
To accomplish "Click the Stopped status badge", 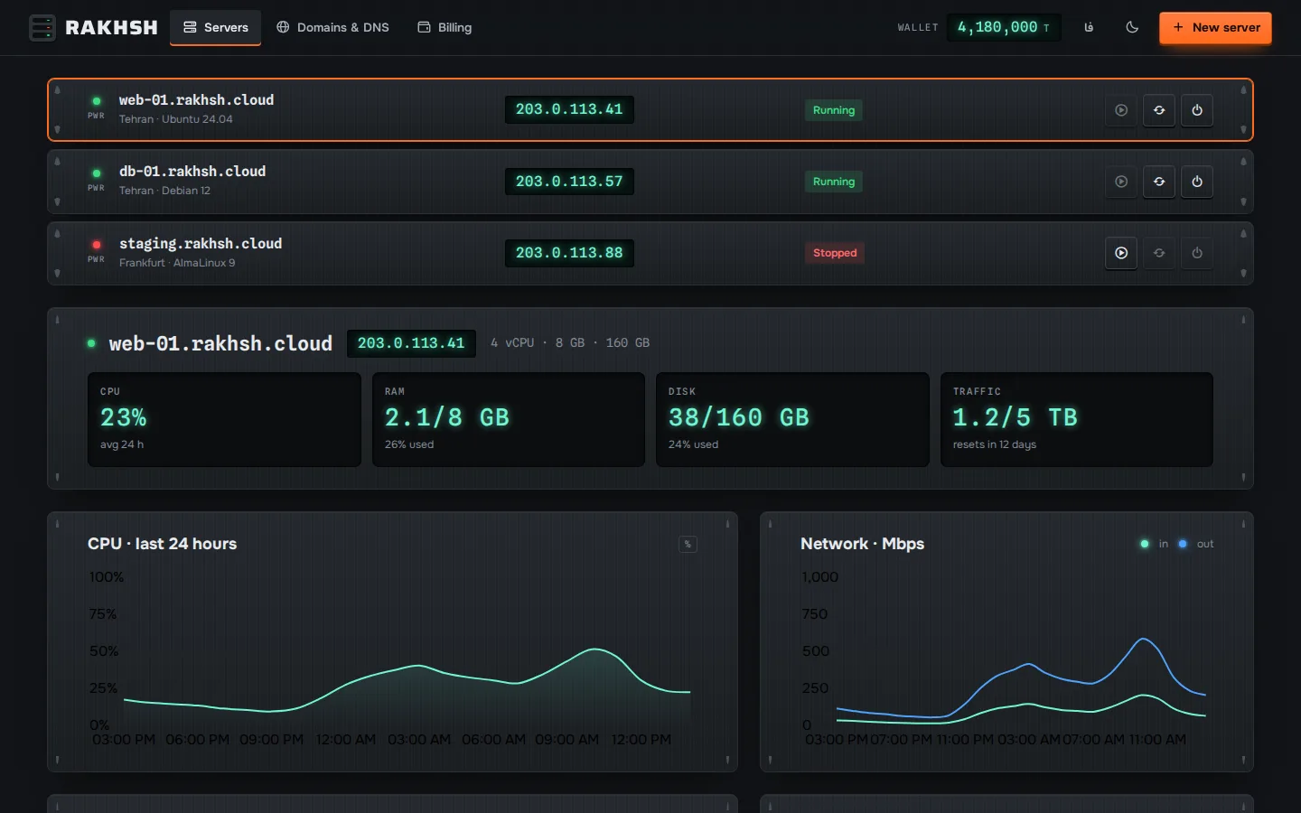I will pyautogui.click(x=835, y=253).
